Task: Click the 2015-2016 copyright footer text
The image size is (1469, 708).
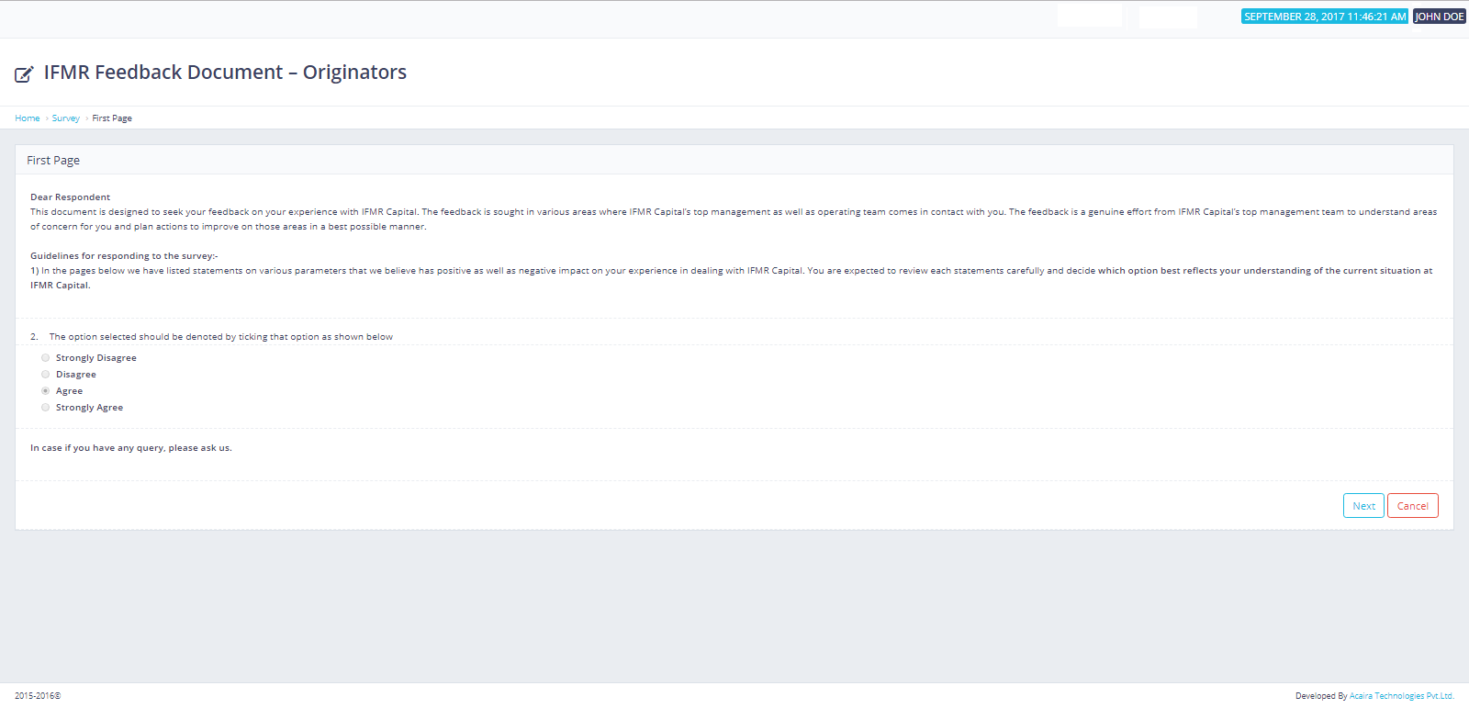Action: tap(38, 696)
